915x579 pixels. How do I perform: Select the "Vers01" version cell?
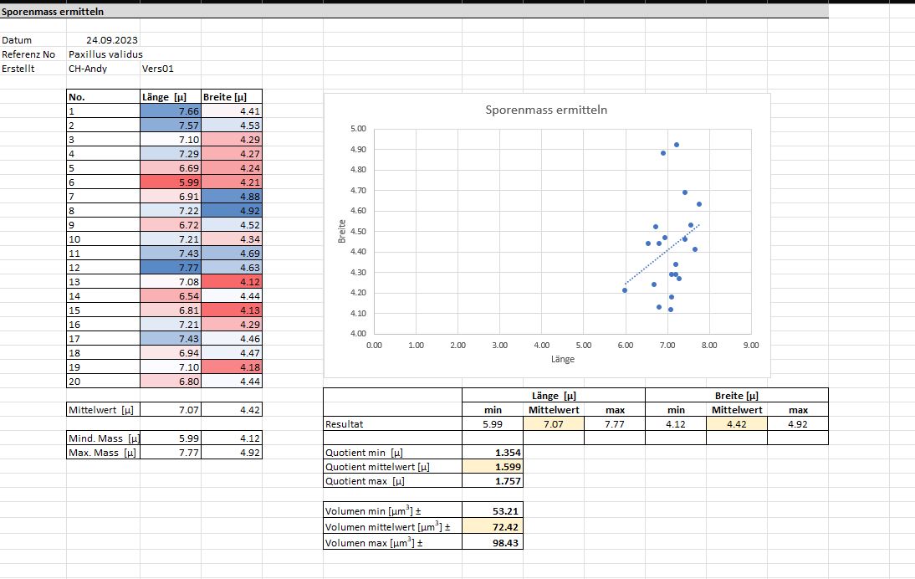(x=157, y=69)
